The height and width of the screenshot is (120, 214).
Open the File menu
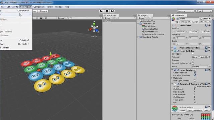click(3, 7)
